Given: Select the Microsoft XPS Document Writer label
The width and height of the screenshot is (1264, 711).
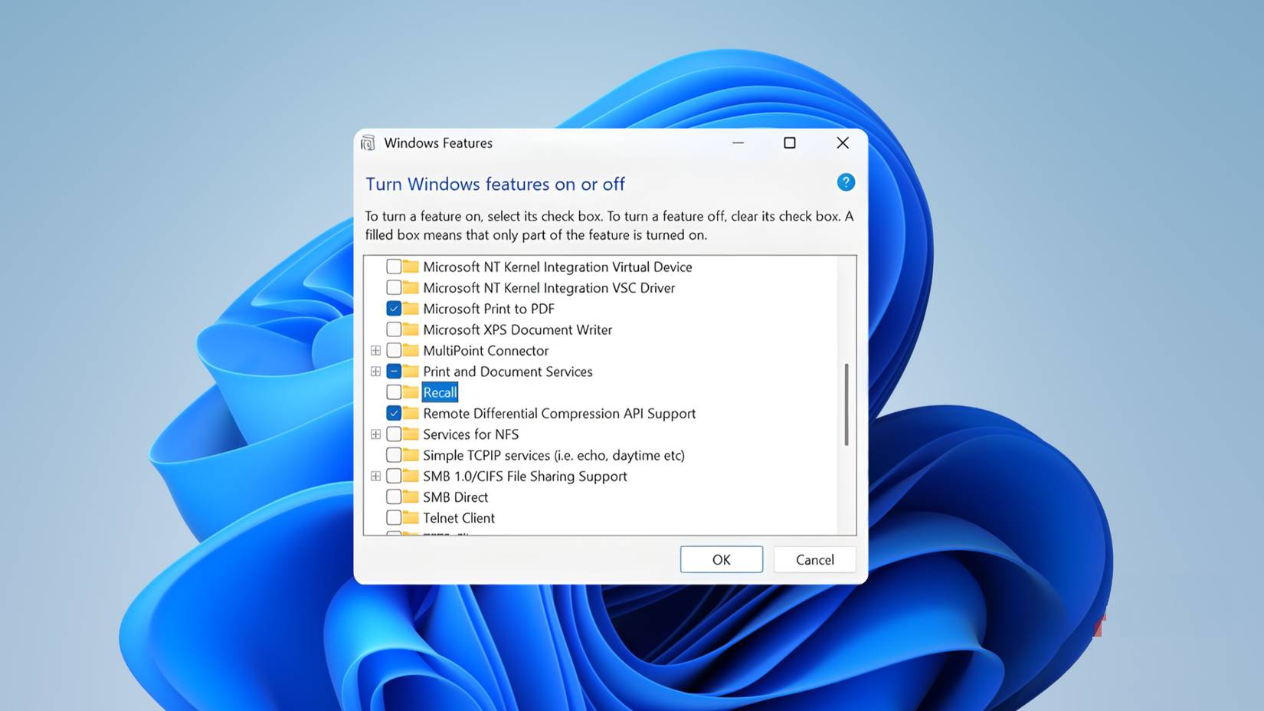Looking at the screenshot, I should point(518,329).
